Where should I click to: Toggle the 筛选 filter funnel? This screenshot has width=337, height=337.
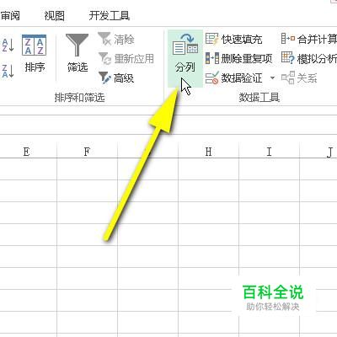(x=78, y=53)
